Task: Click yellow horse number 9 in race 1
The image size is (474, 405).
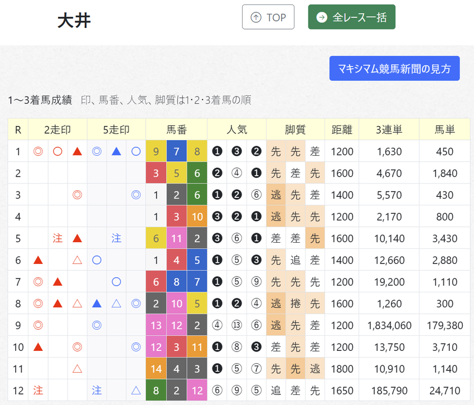Action: tap(156, 151)
